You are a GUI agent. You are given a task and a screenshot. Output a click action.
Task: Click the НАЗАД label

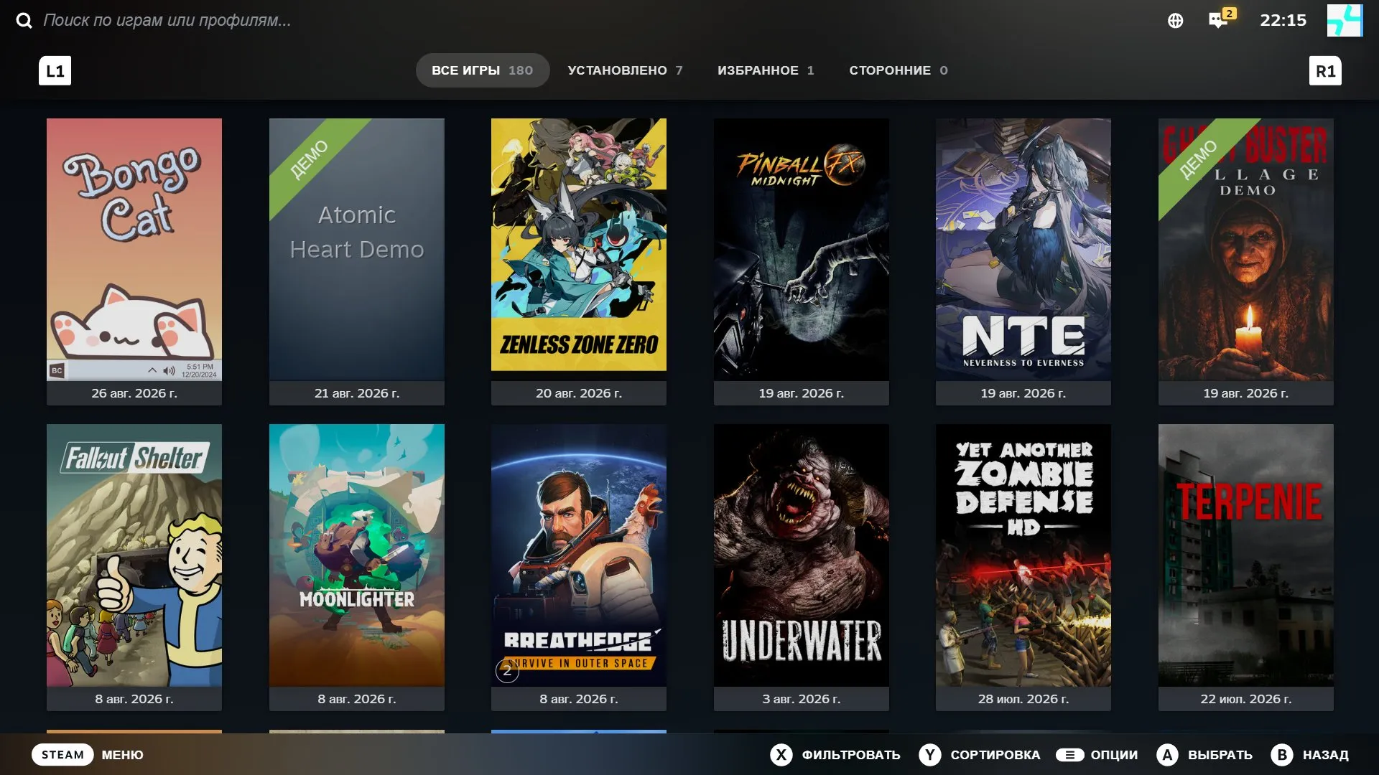click(x=1326, y=755)
